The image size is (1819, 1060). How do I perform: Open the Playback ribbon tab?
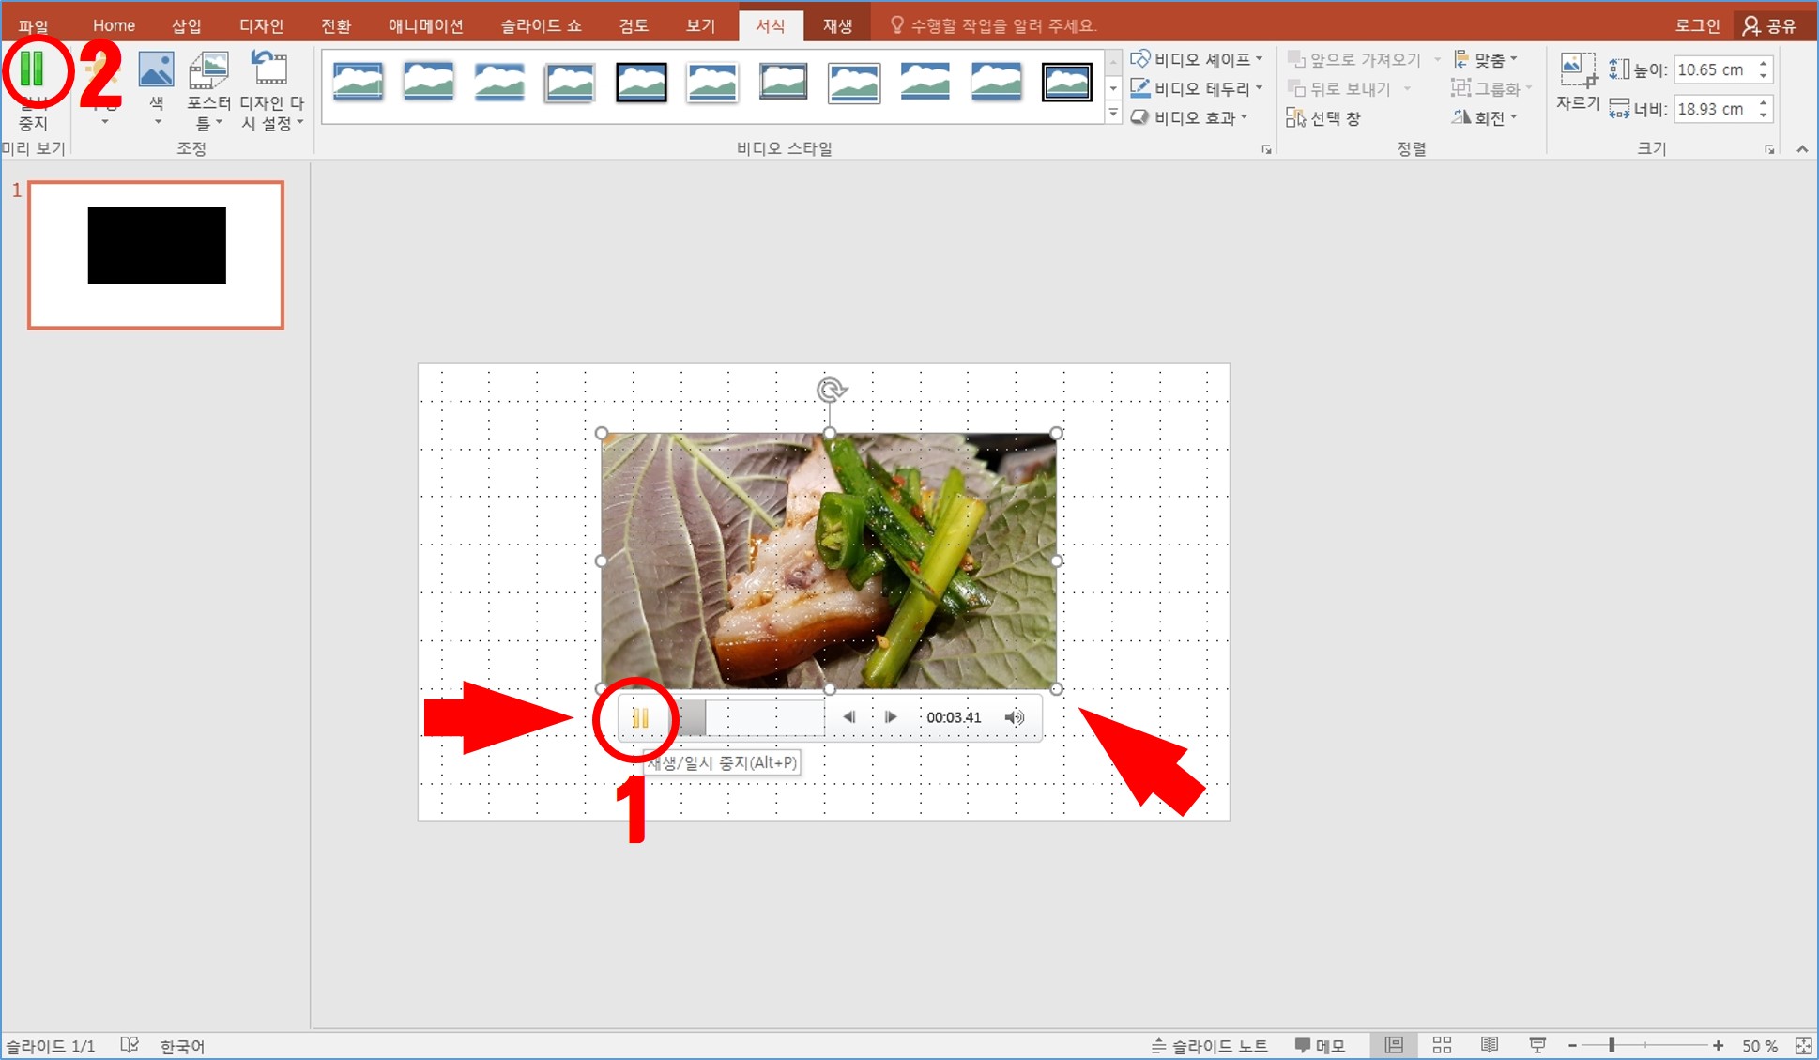[837, 25]
